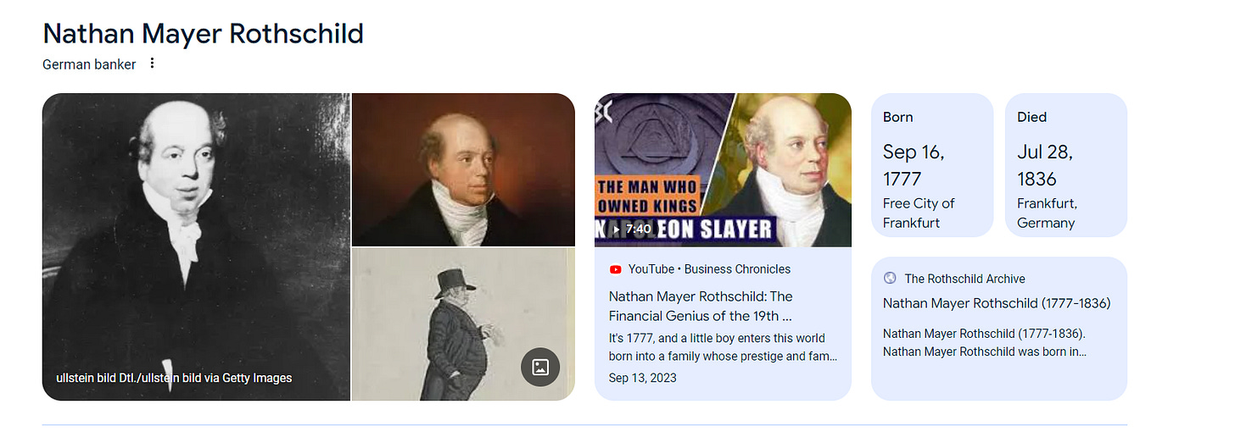Screen dimensions: 1235x437
Task: Play the Man Who Owned Kings video
Action: [x=723, y=169]
